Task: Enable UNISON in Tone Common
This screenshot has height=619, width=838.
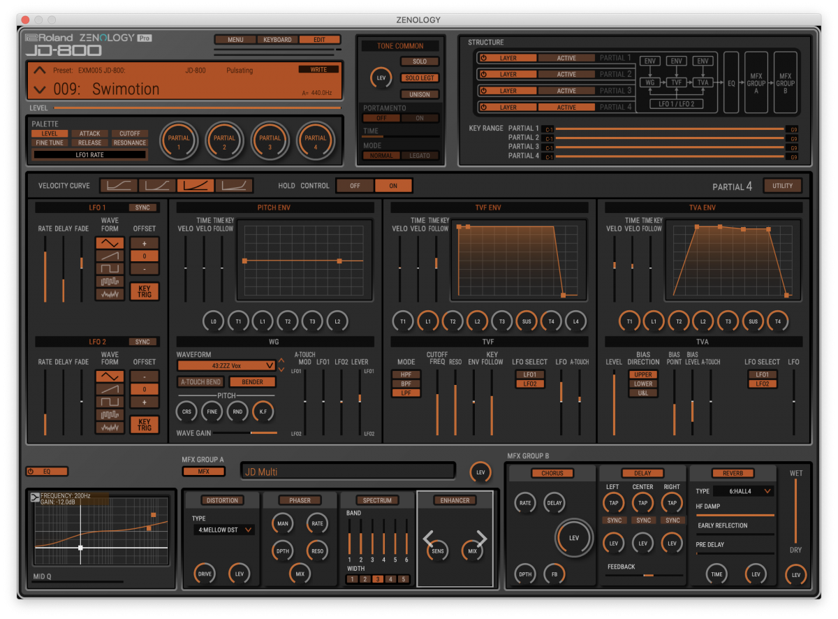Action: [420, 94]
